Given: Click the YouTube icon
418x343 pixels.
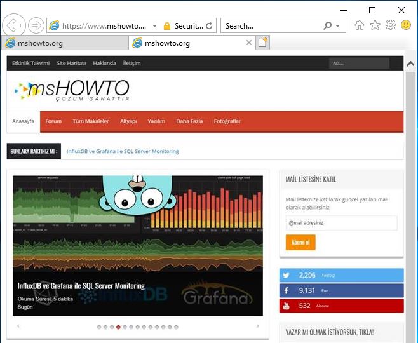Looking at the screenshot, I should (286, 306).
